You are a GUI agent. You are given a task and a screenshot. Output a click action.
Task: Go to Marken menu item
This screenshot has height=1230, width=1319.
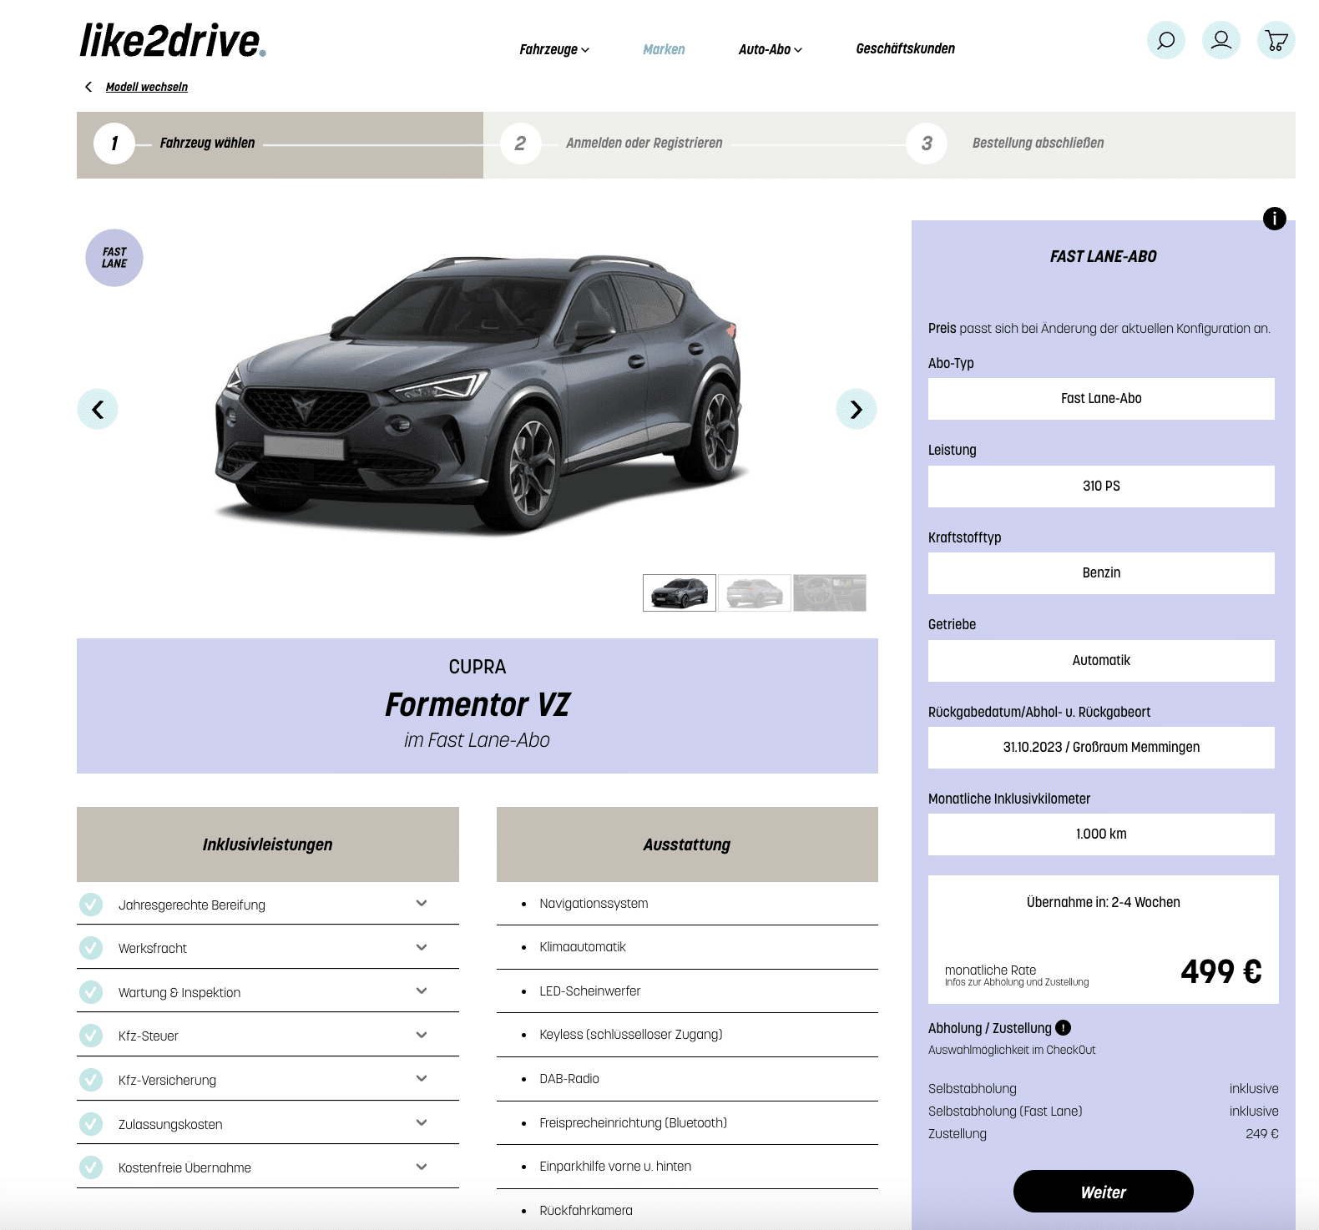coord(664,49)
